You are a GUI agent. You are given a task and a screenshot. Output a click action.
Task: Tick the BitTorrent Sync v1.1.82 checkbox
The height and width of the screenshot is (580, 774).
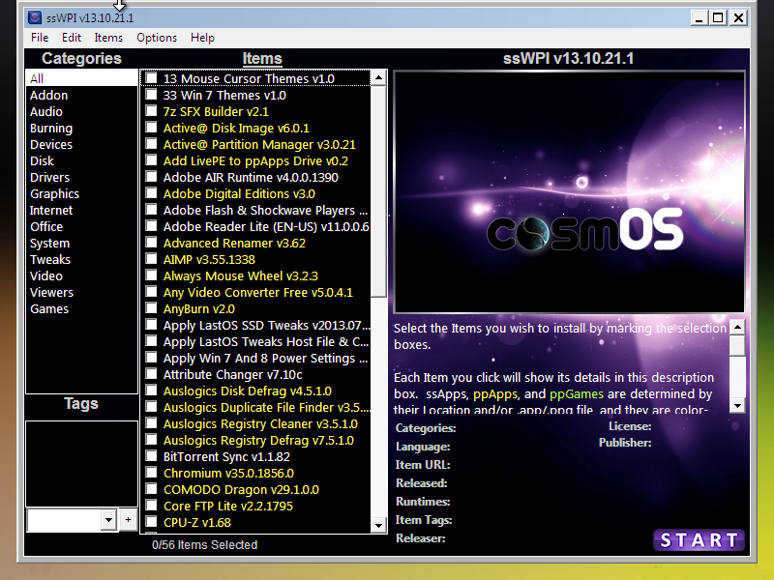pyautogui.click(x=151, y=456)
